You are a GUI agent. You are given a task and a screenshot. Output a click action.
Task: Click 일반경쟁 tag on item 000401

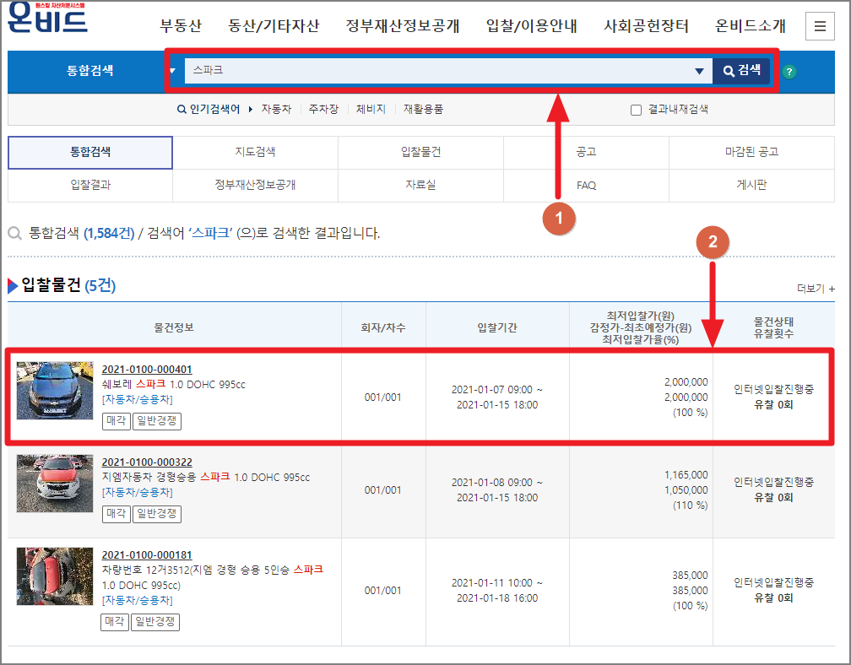[157, 421]
